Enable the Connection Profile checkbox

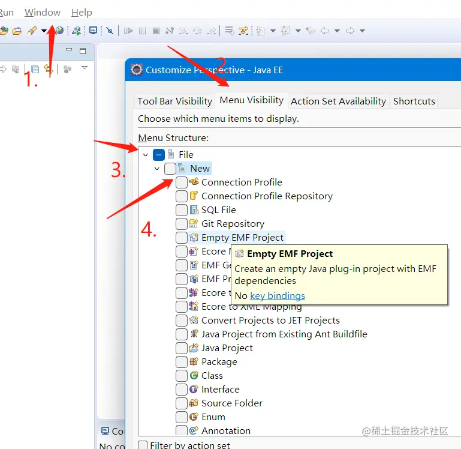[x=182, y=182]
